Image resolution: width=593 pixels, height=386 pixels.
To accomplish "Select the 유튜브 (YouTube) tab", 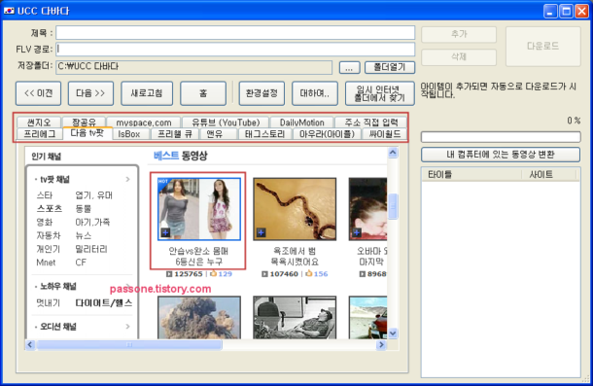I will [x=226, y=123].
